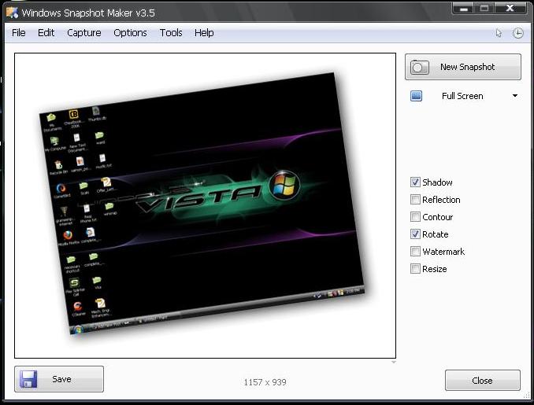Expand the Full Screen capture mode dropdown
The image size is (534, 405).
coord(515,96)
